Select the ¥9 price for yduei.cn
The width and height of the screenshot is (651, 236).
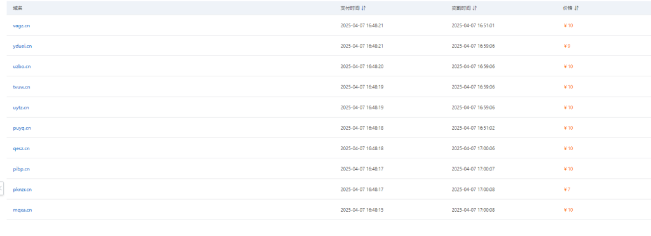coord(566,46)
